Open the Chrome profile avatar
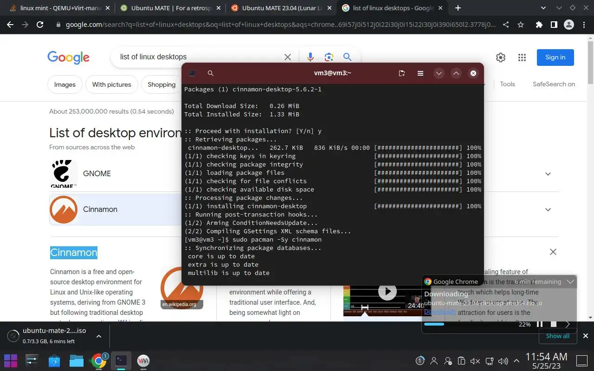This screenshot has width=594, height=371. click(568, 25)
